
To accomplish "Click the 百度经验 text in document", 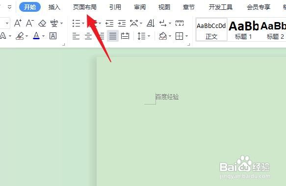I will pos(167,97).
